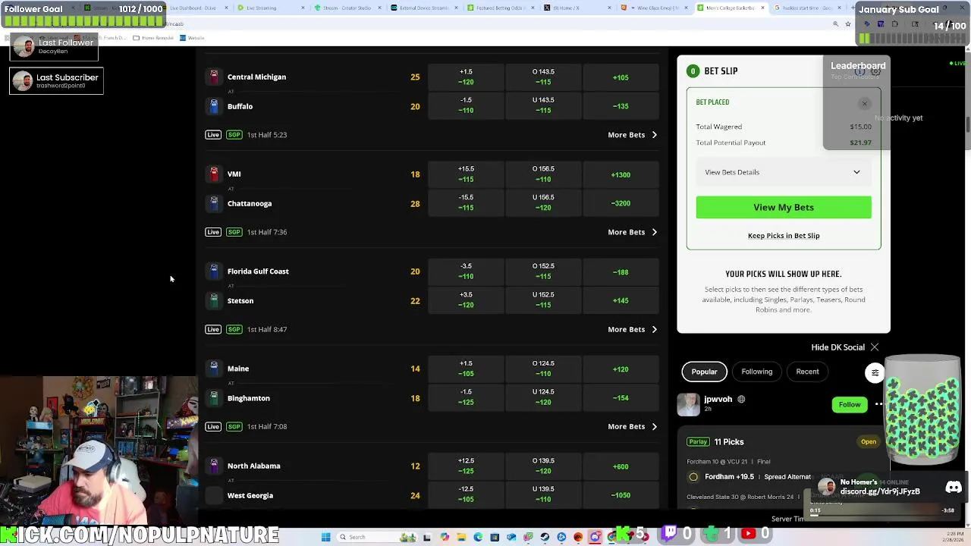The image size is (971, 546).
Task: Open the Website bookmark
Action: 192,38
